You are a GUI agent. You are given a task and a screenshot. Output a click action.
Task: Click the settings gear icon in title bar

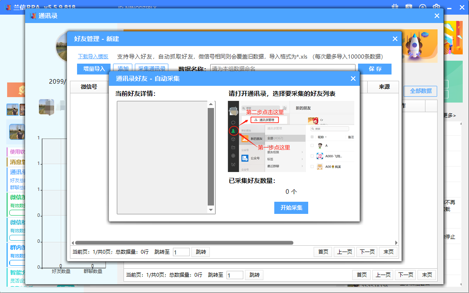(x=436, y=7)
